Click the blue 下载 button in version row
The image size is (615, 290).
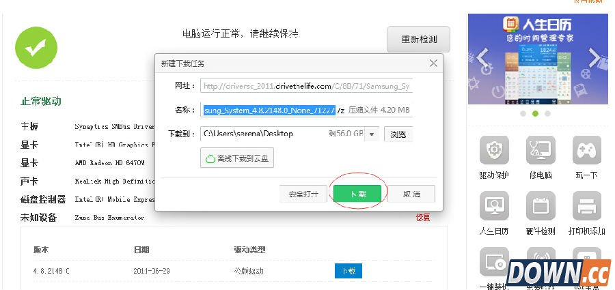[348, 271]
